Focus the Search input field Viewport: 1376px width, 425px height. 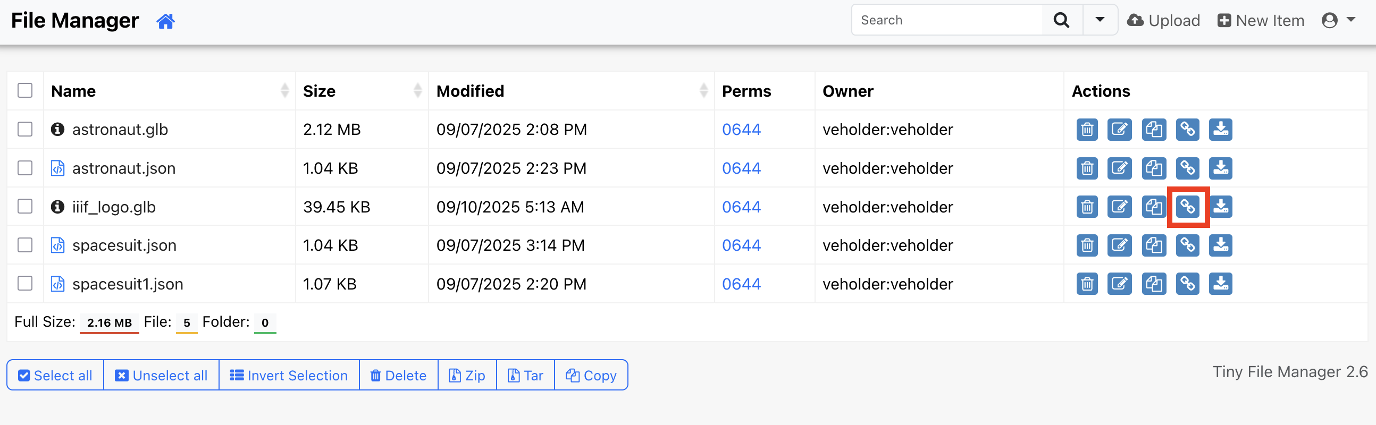(x=946, y=20)
